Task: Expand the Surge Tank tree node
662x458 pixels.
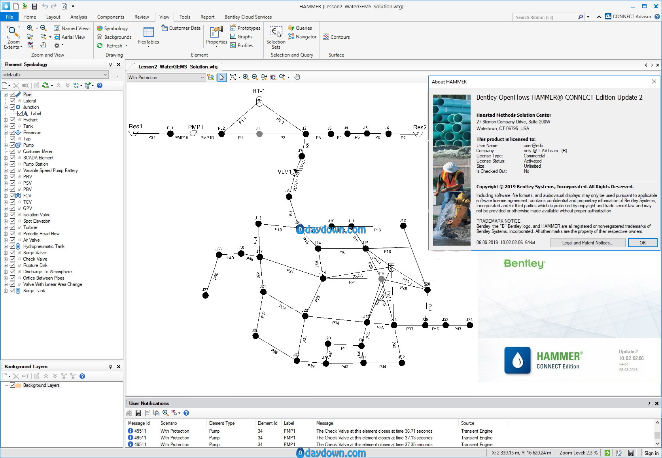Action: (x=6, y=291)
